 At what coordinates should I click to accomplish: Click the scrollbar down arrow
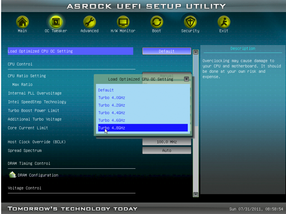pos(196,194)
